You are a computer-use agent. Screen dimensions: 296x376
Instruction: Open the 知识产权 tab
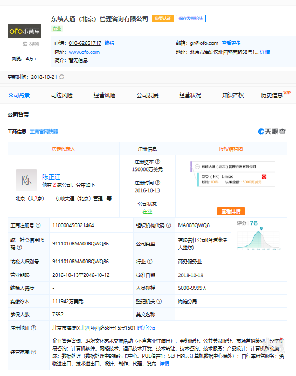233,95
